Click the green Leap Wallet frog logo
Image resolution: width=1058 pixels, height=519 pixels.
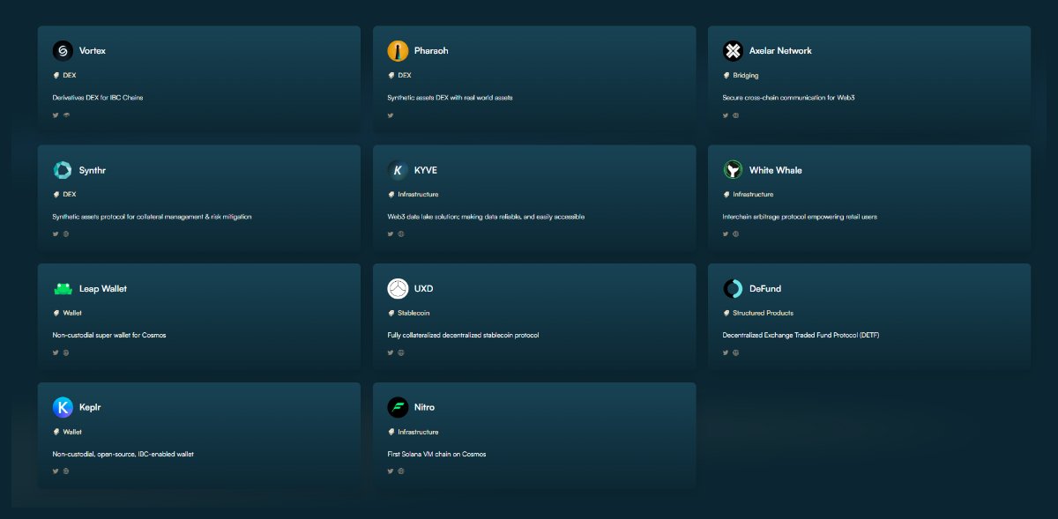point(63,289)
